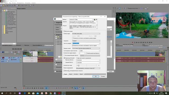Enable the Разблокировочный фильтр checkbox

(x=86, y=53)
